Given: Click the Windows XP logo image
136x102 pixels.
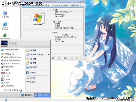Looking at the screenshot, I should (38, 18).
